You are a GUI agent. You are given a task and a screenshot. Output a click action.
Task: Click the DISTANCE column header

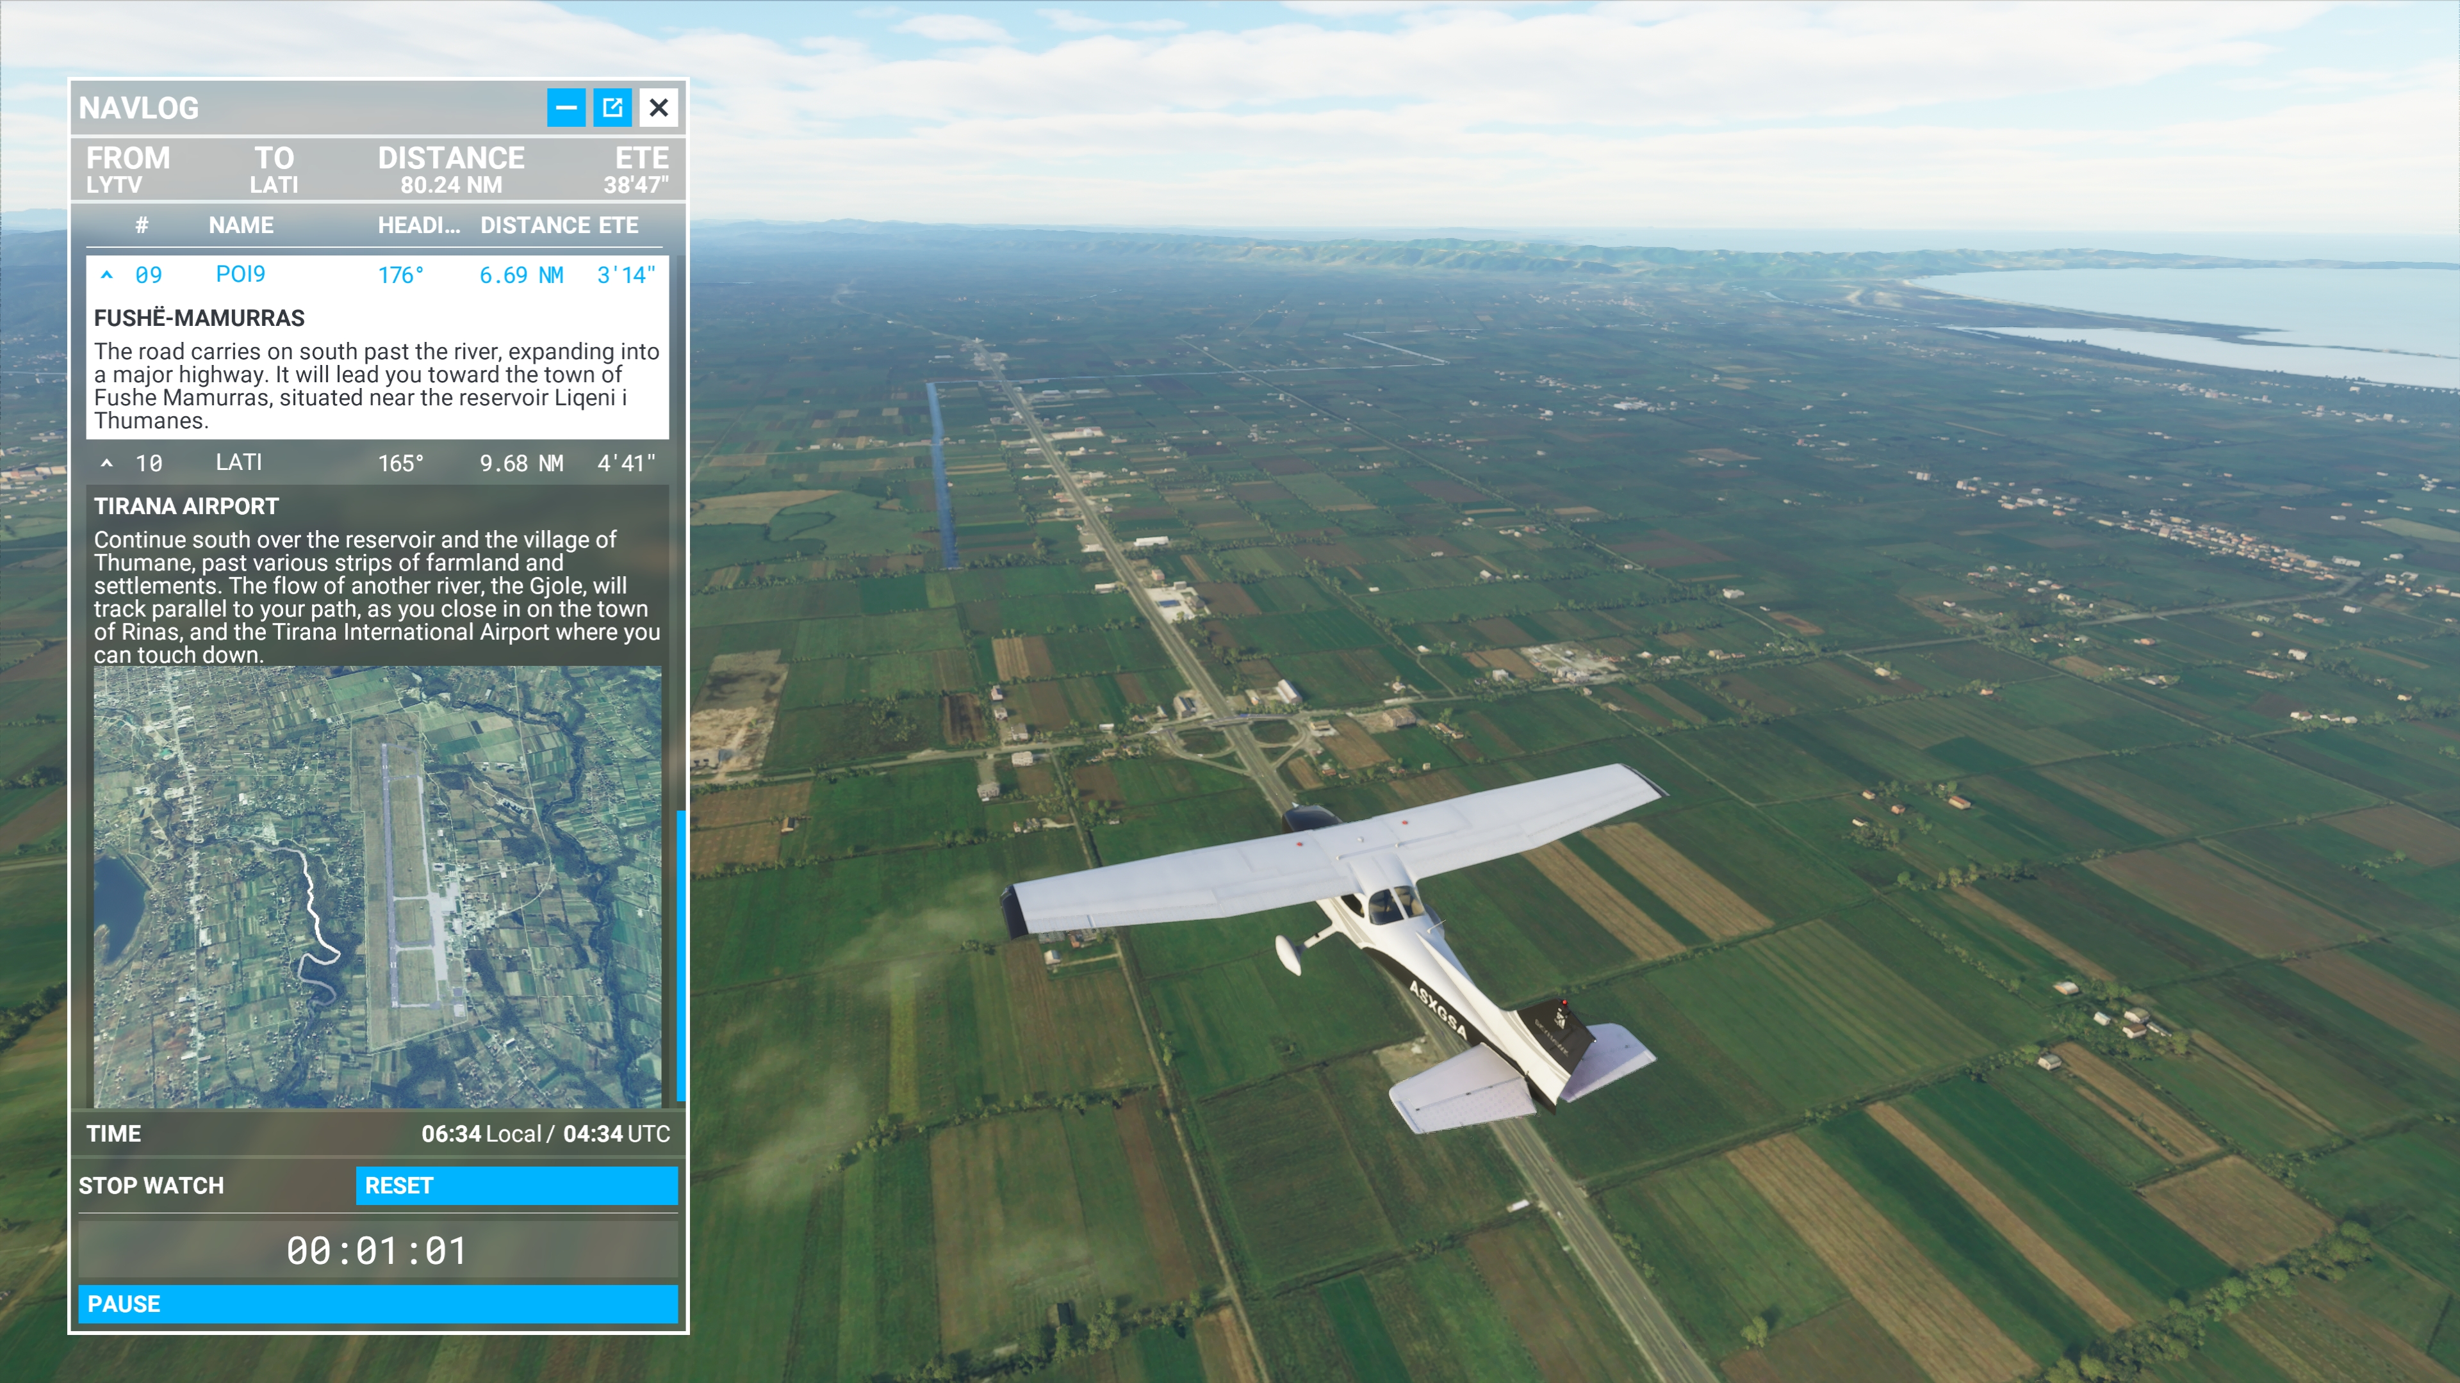535,225
